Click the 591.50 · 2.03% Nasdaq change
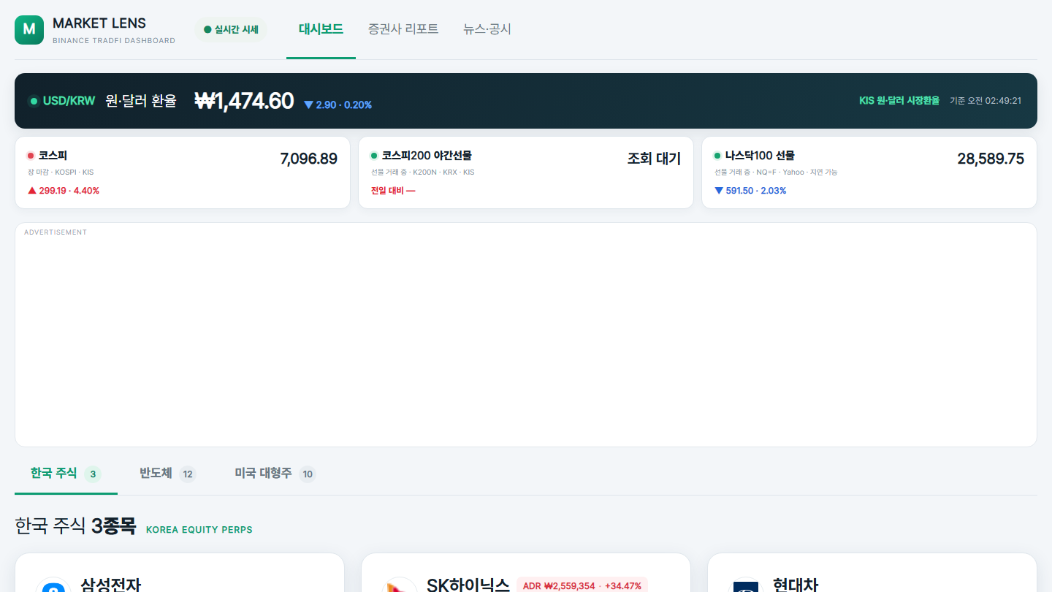 pyautogui.click(x=751, y=191)
